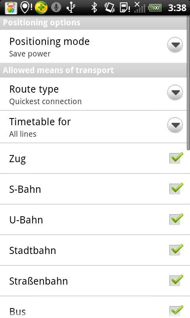Disable the U-Bahn transport option

click(x=176, y=219)
